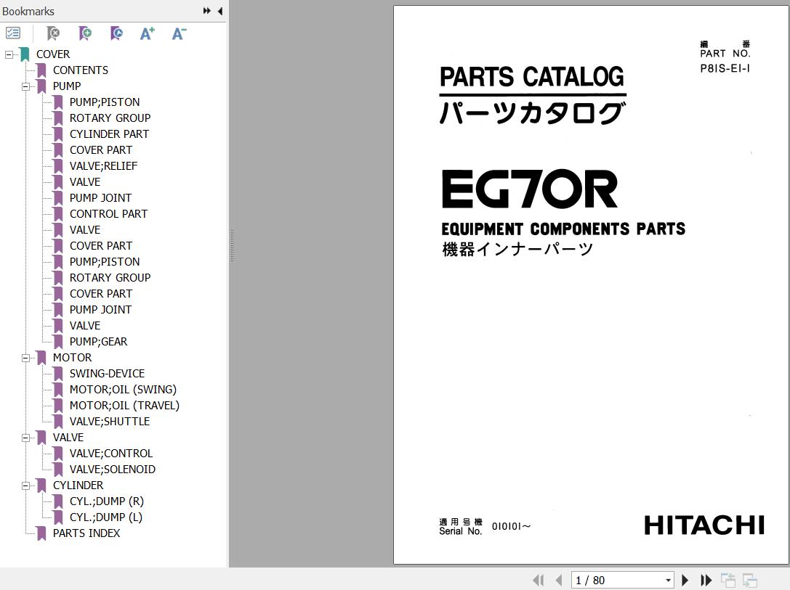790x590 pixels.
Task: Collapse the CYLINDER bookmark group
Action: [25, 486]
